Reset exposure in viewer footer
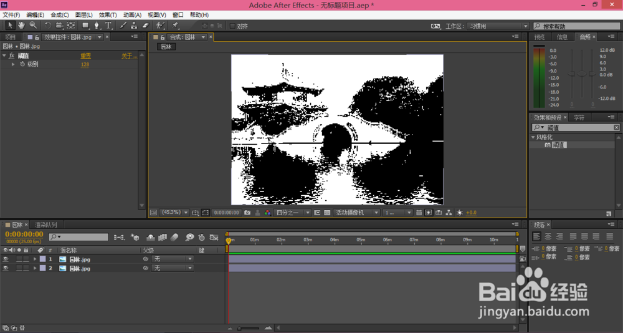Screen dimensions: 623x333 tap(459, 213)
